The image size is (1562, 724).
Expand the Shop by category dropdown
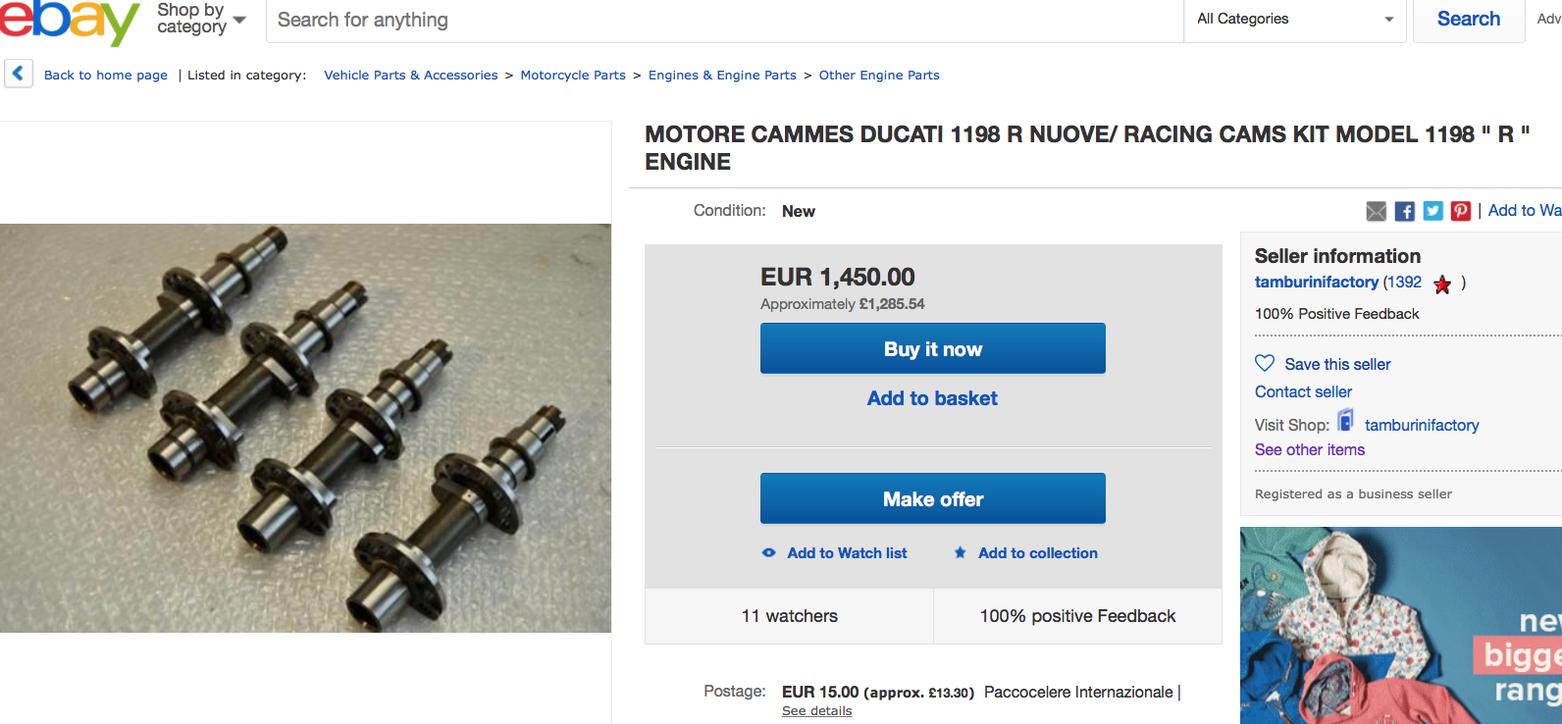201,20
